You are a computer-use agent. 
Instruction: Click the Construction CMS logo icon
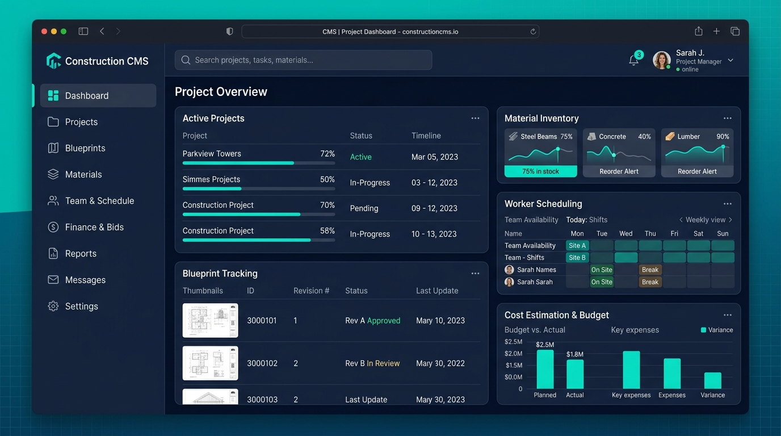(x=53, y=61)
